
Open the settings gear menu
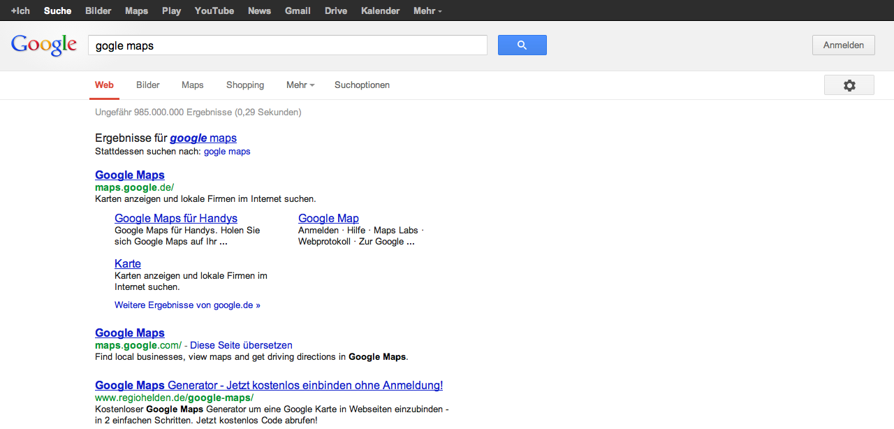coord(849,85)
